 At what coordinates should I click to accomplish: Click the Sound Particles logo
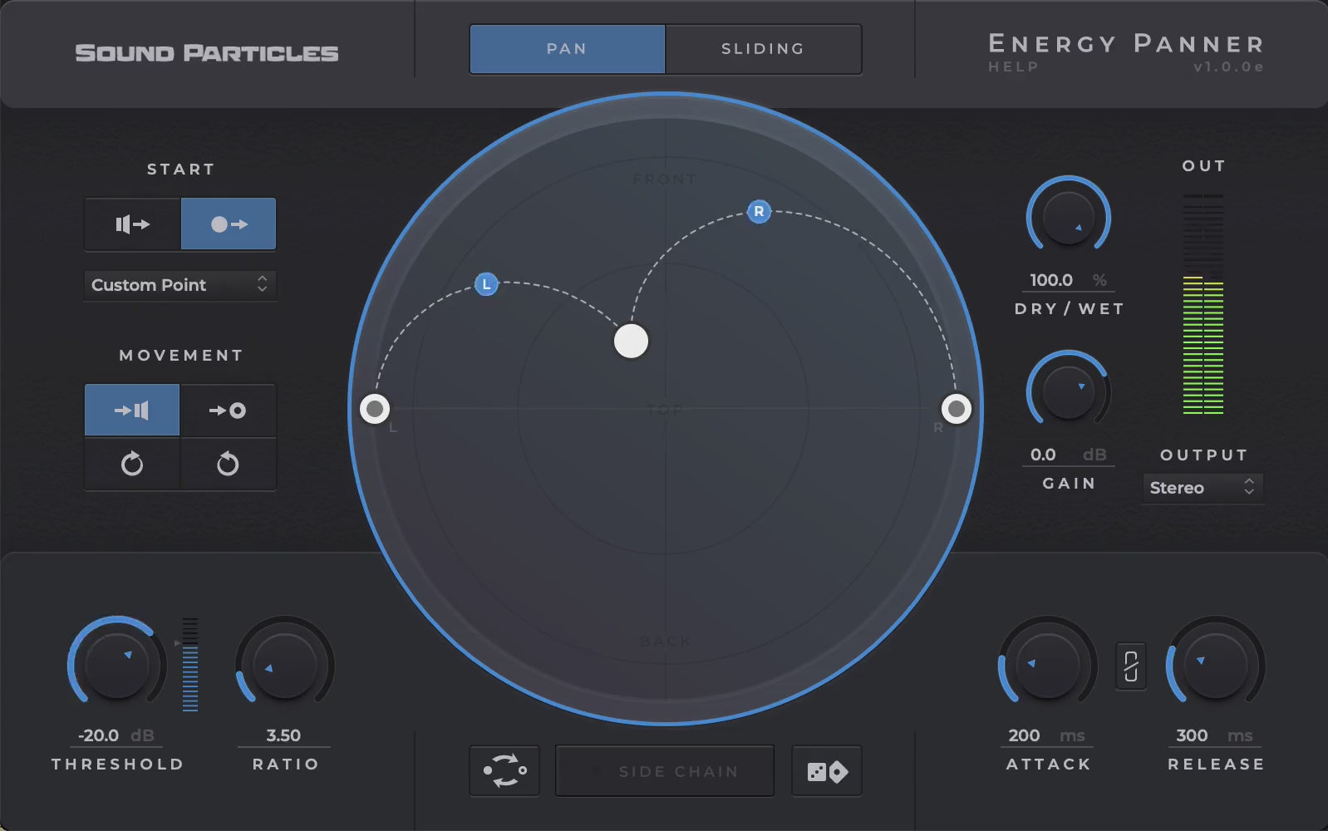pos(207,53)
